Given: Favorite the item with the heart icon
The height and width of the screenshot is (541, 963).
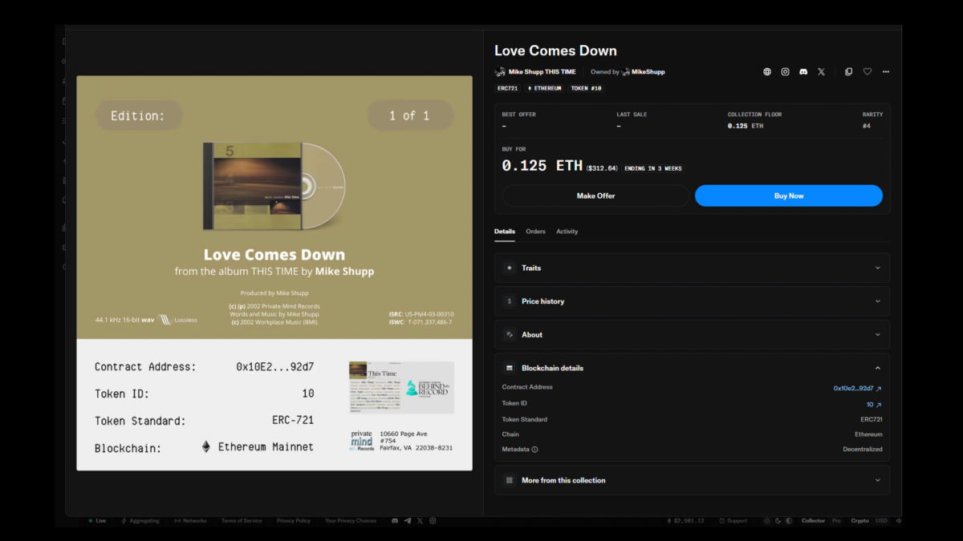Looking at the screenshot, I should click(x=868, y=72).
